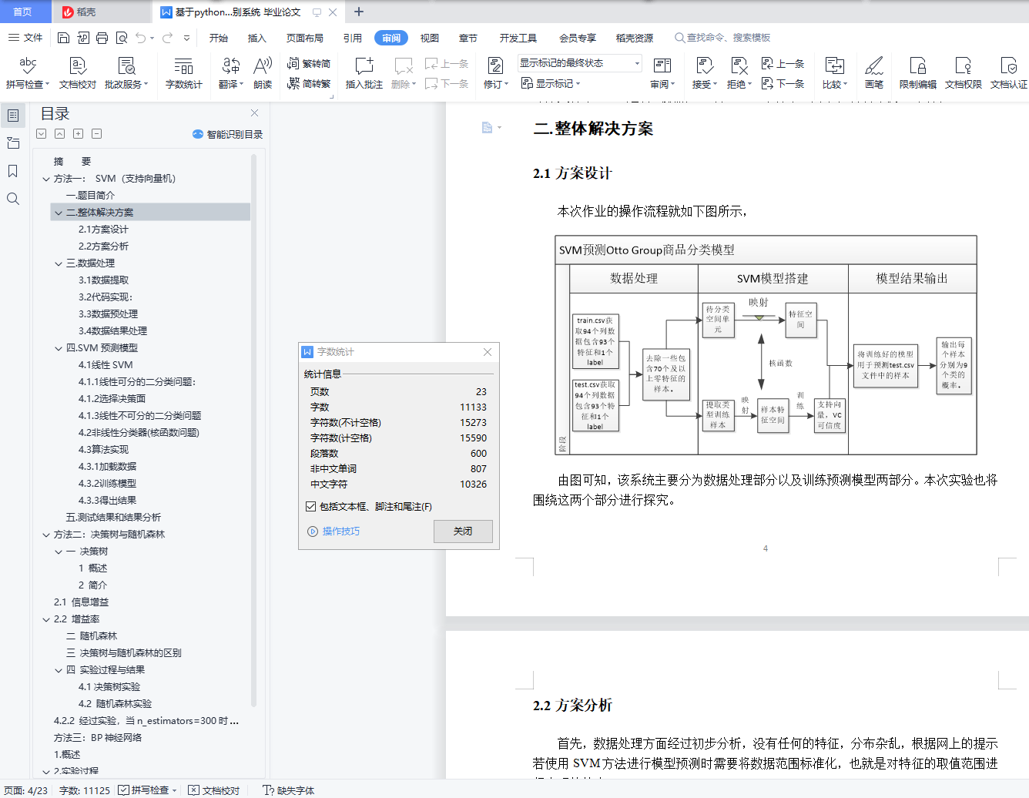Open 限制编辑 restrict editing
Viewport: 1029px width, 798px height.
tap(918, 73)
